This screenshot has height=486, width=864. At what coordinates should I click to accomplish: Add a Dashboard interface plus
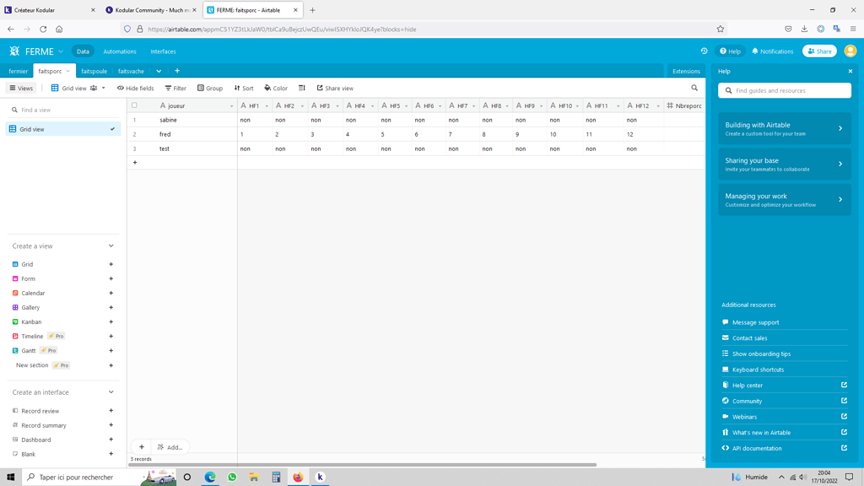[x=111, y=439]
